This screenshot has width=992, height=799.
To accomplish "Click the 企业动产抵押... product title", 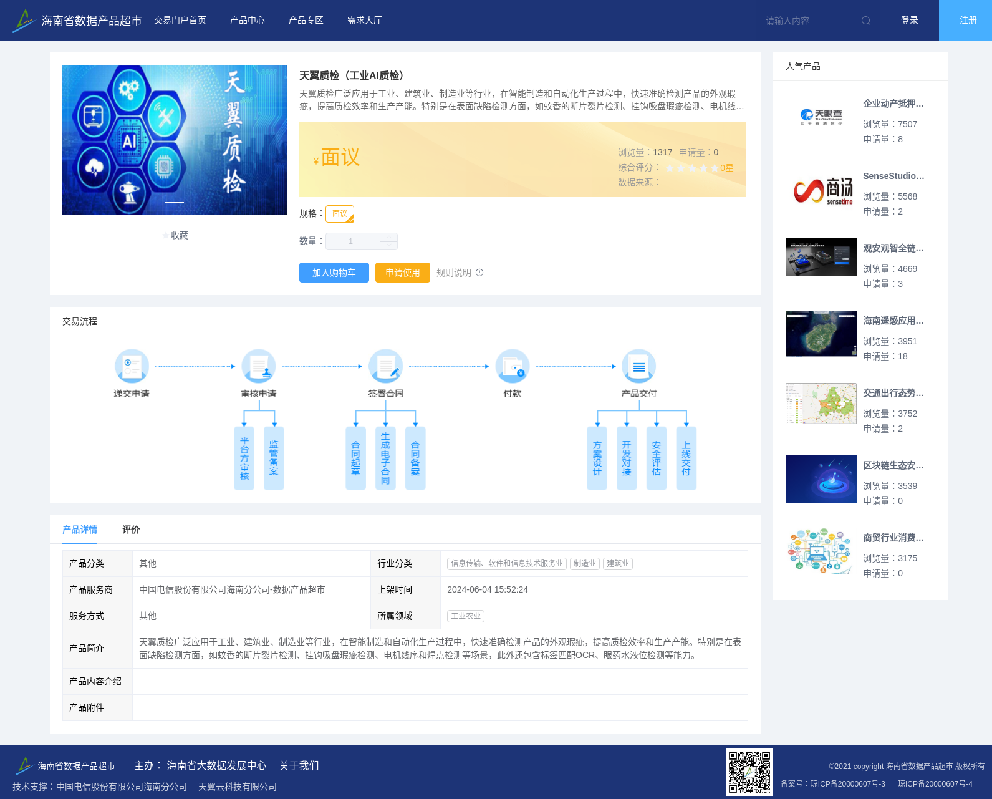I will click(893, 104).
